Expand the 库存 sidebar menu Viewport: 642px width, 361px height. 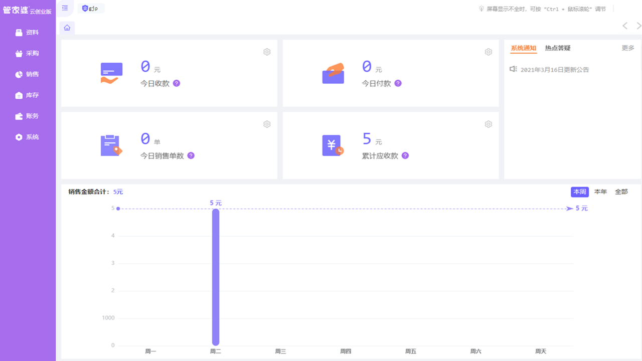(x=28, y=95)
